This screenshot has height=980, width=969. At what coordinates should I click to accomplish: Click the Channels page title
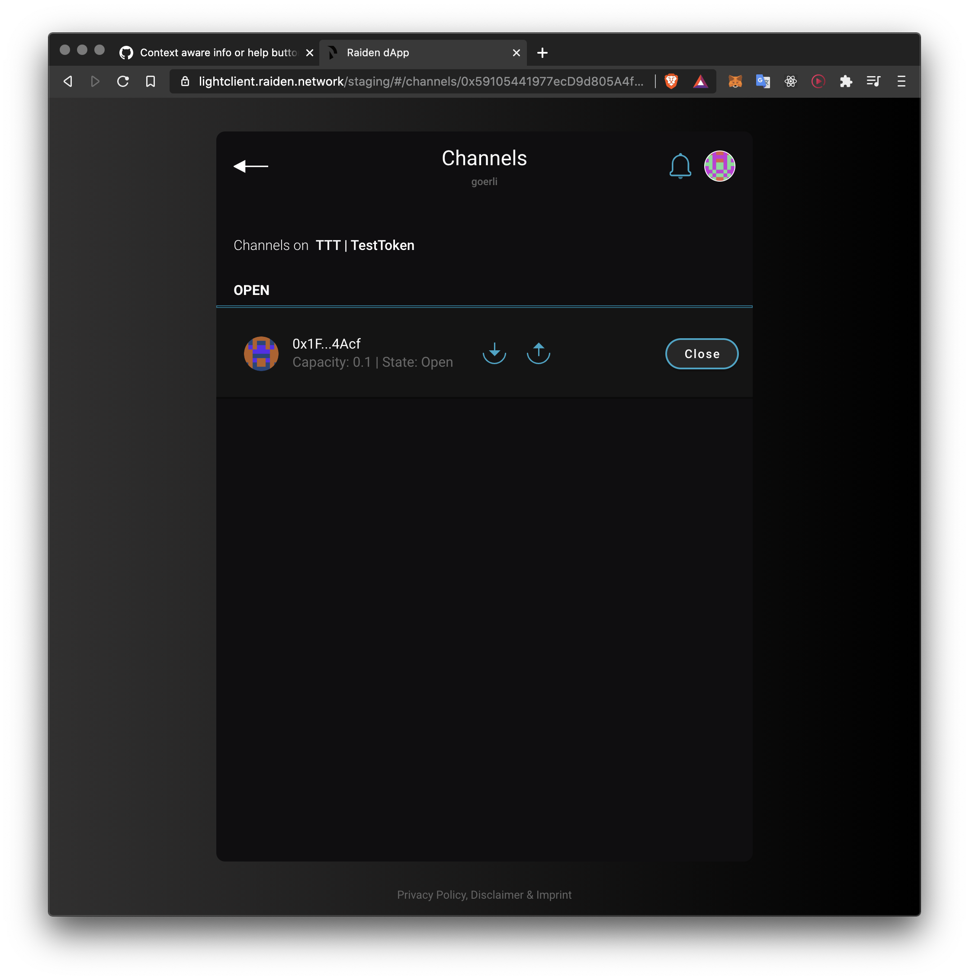click(484, 158)
